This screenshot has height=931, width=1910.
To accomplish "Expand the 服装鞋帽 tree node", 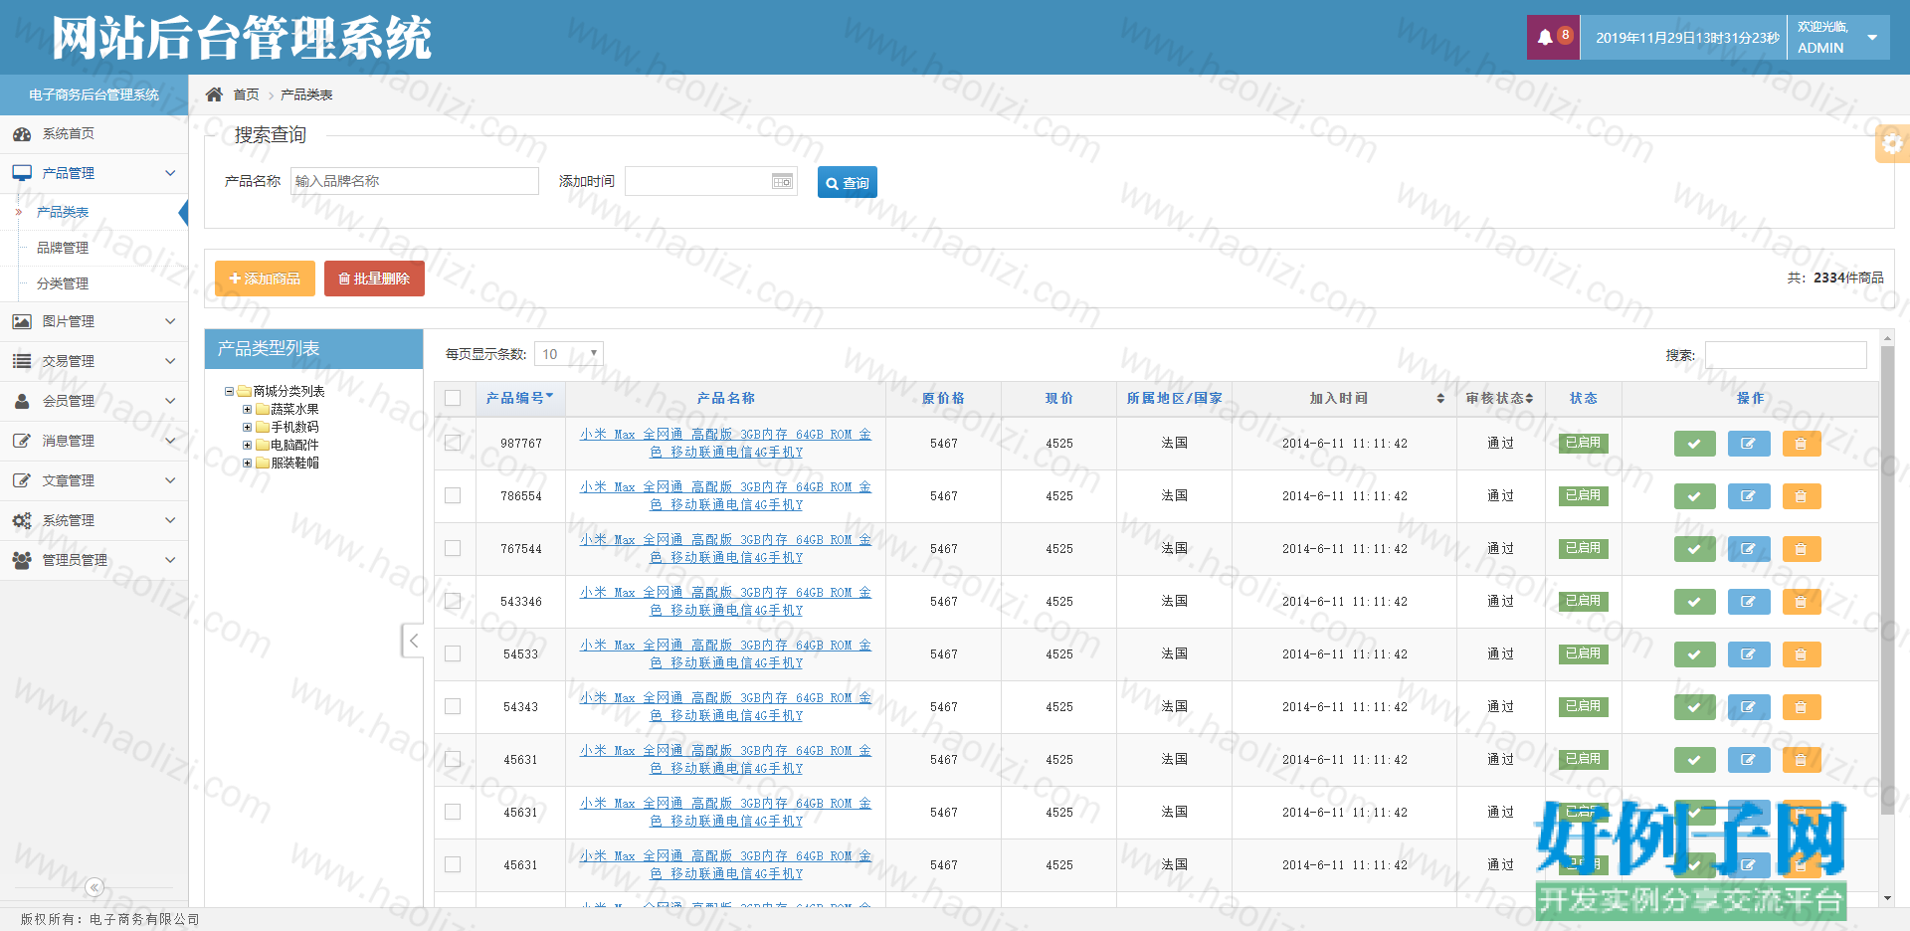I will point(247,463).
